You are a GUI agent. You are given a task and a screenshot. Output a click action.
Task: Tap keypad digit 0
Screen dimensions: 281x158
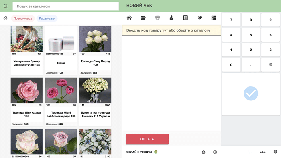[231, 65]
